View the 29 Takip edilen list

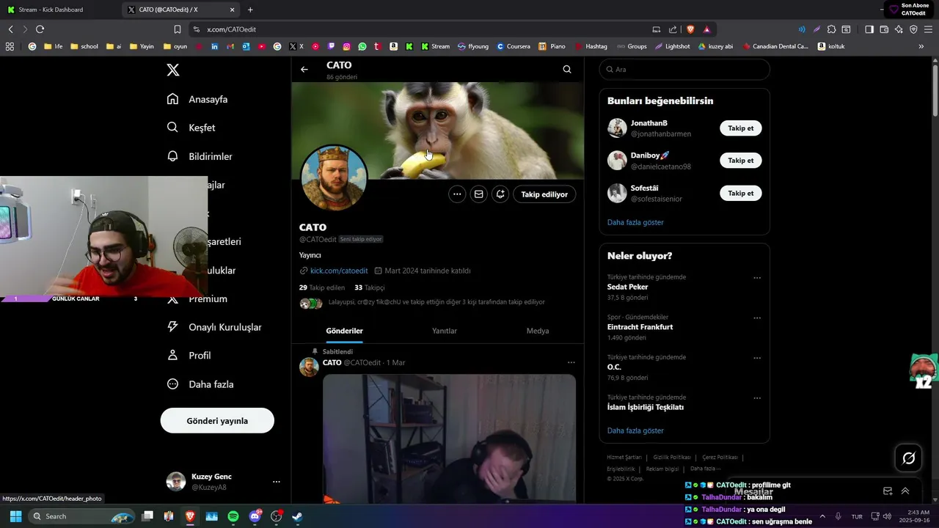tap(322, 288)
